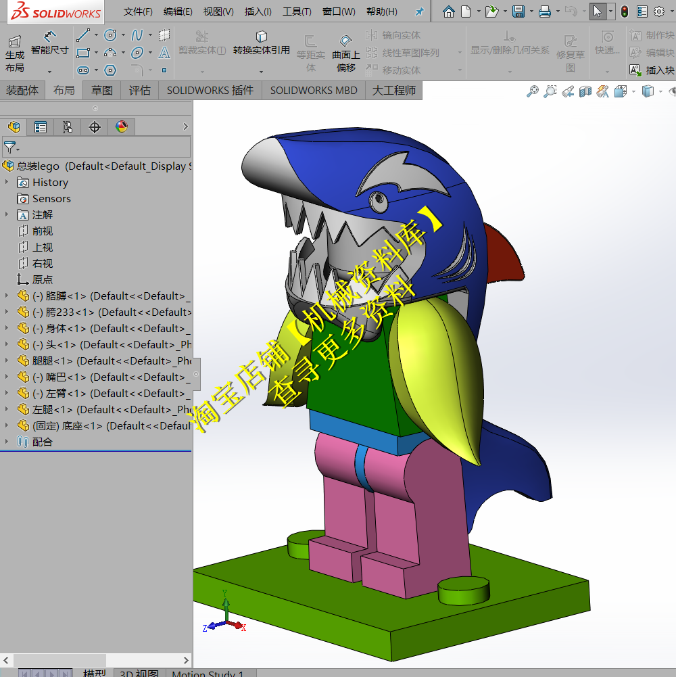Select the Spline curve tool
The width and height of the screenshot is (676, 677).
(137, 35)
